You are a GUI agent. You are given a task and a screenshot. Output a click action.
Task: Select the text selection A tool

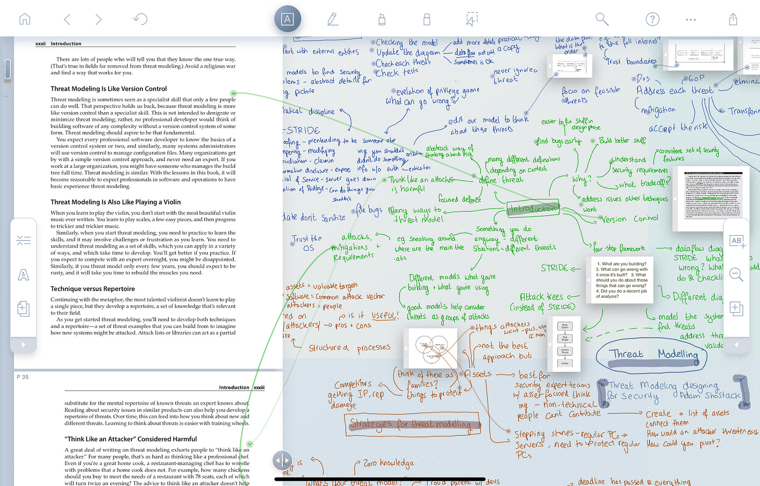(x=288, y=19)
